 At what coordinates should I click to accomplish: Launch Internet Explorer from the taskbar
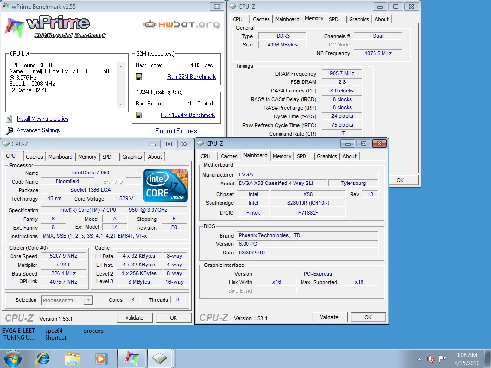click(x=43, y=358)
